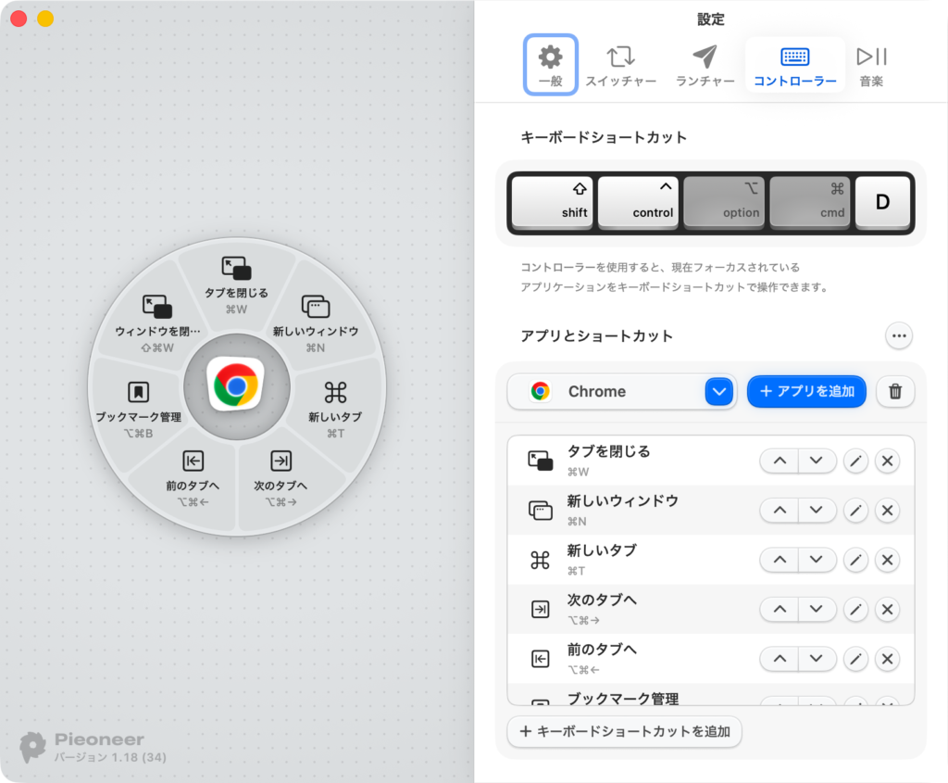Click キーボードショートカットを追加 button
Image resolution: width=948 pixels, height=783 pixels.
coord(624,731)
